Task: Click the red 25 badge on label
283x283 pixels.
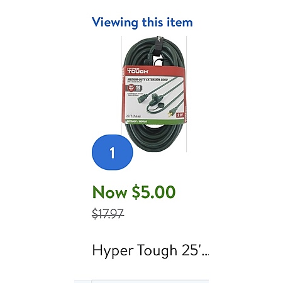Action: click(131, 87)
